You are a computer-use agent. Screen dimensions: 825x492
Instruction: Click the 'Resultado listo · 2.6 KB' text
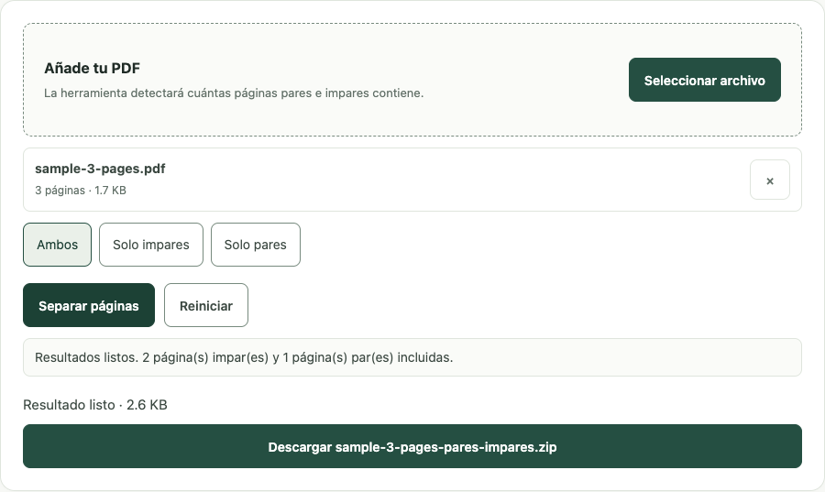pos(95,405)
